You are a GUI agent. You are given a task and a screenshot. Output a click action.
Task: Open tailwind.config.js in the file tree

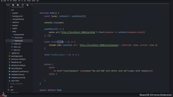[18, 65]
